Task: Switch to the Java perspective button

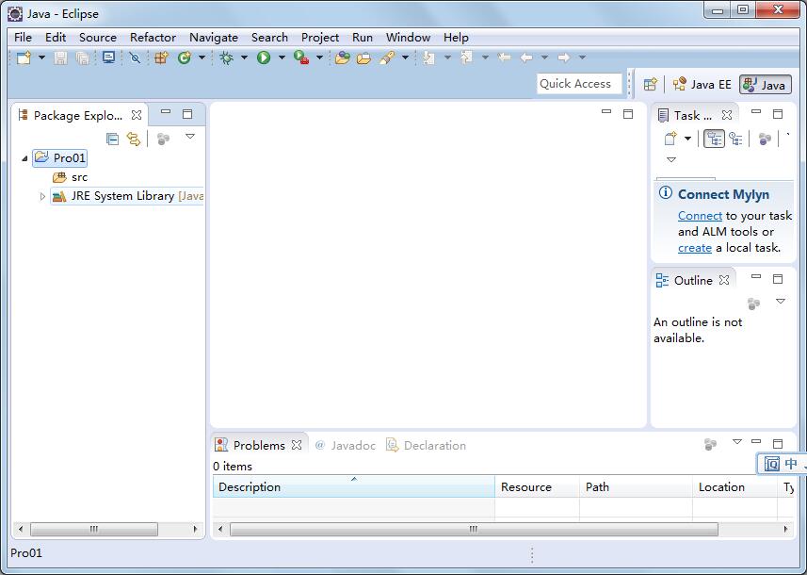Action: click(x=766, y=85)
